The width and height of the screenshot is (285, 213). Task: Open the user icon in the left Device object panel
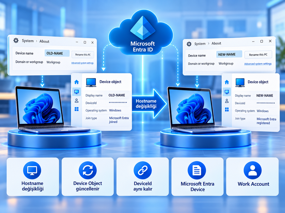coord(77,100)
